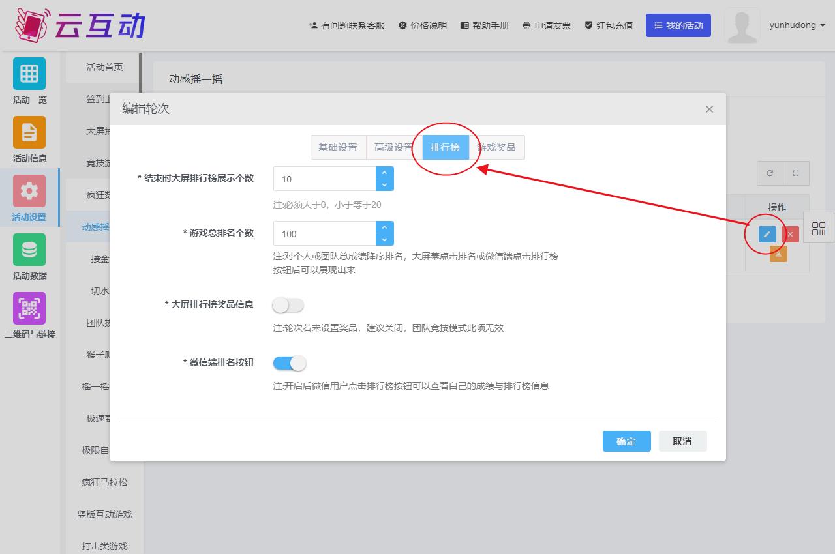Click 有问题联系客服 link
The height and width of the screenshot is (554, 835).
point(347,25)
